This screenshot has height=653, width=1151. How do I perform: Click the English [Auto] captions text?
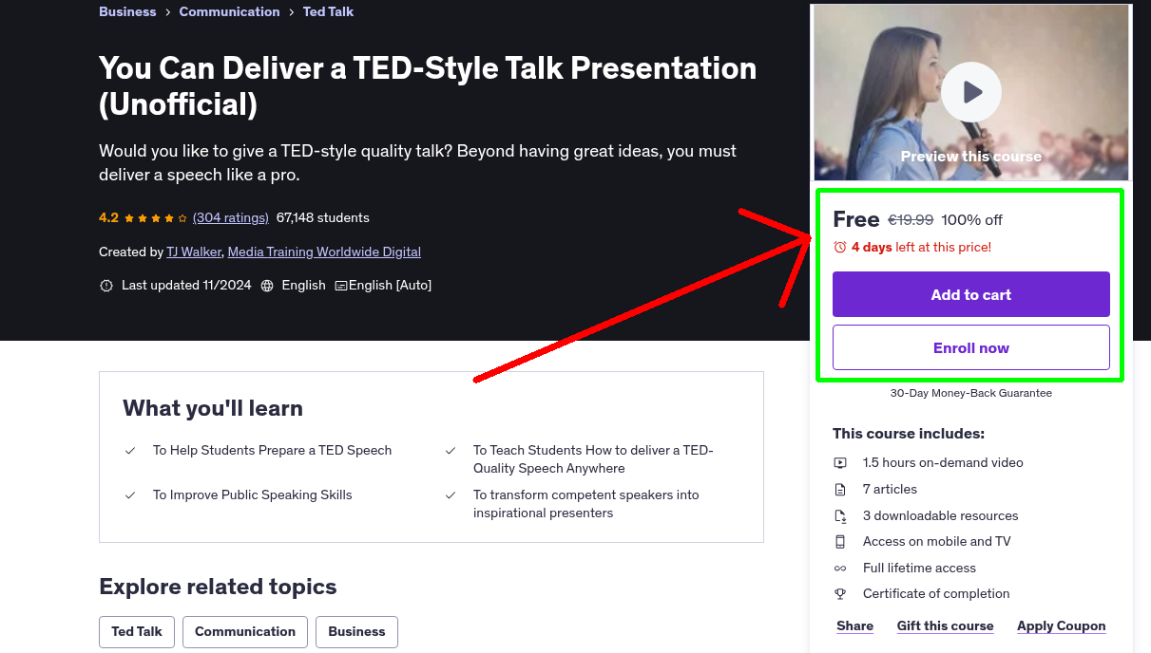click(390, 286)
